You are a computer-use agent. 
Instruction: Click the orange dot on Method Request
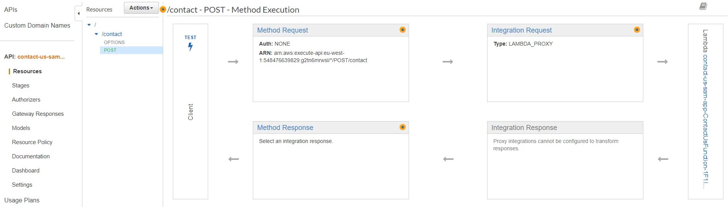coord(402,30)
